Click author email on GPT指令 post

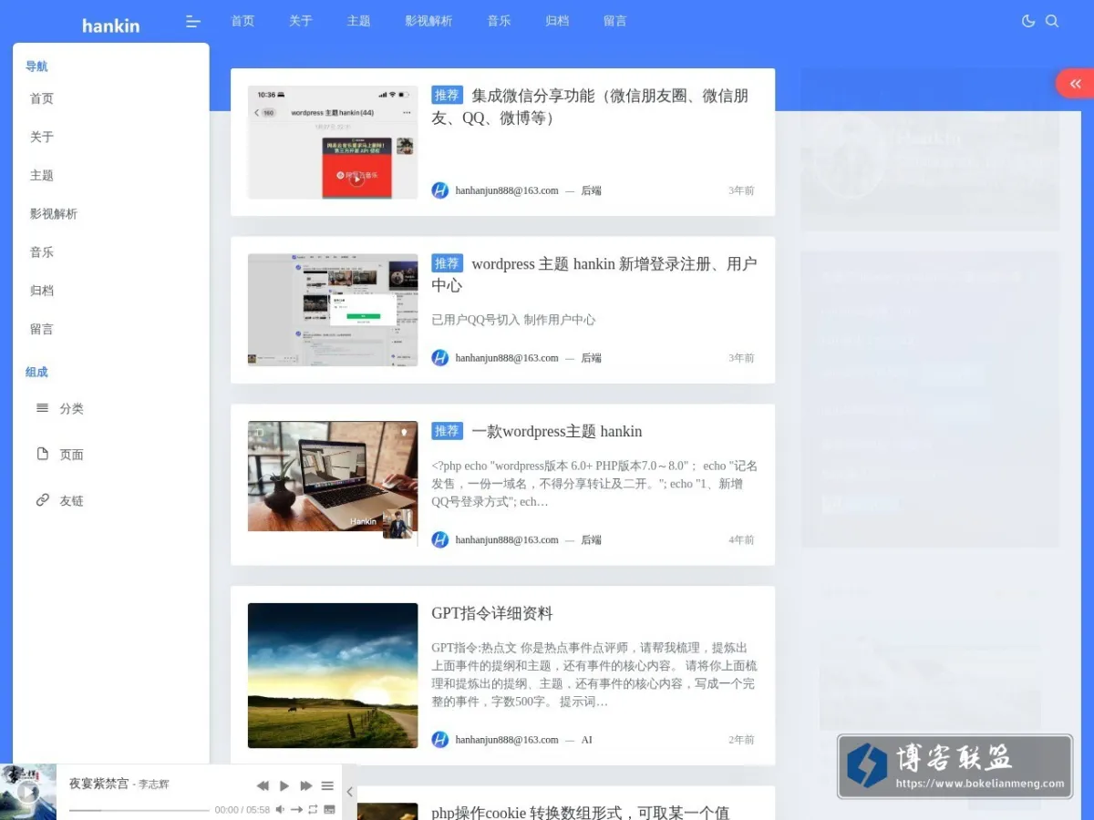507,740
